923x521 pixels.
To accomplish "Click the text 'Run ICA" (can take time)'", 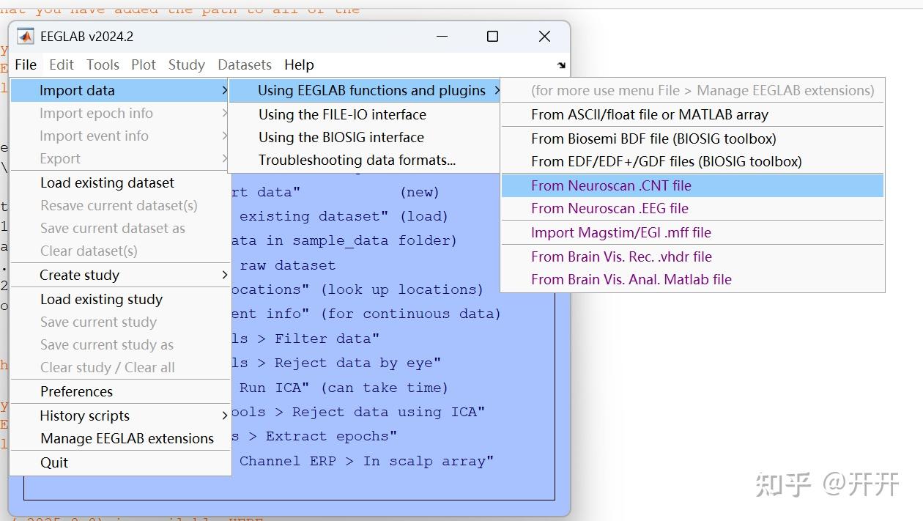I will 344,388.
